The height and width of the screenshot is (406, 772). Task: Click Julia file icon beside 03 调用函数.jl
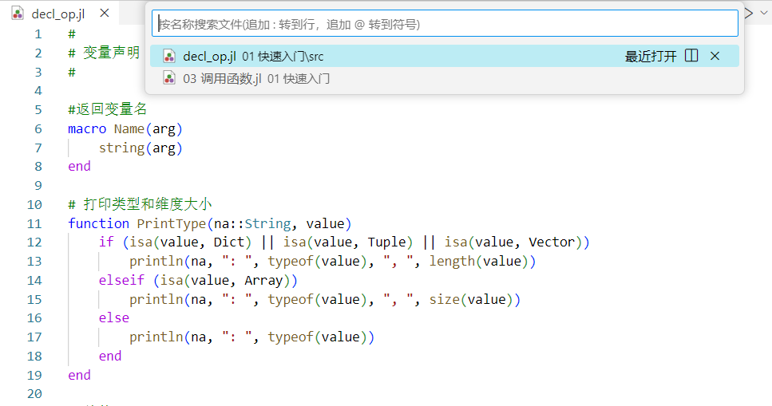tap(169, 78)
